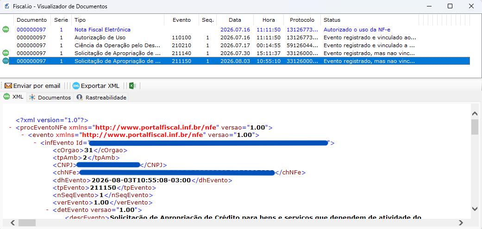Click XML icon of event 211140 row
The height and width of the screenshot is (229, 482).
6,53
